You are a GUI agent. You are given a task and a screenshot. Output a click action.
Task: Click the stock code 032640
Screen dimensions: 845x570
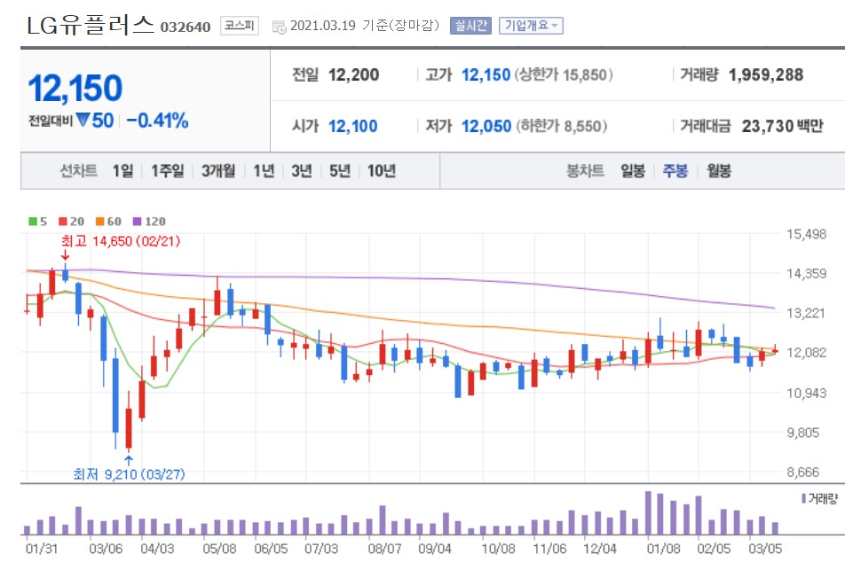(186, 27)
